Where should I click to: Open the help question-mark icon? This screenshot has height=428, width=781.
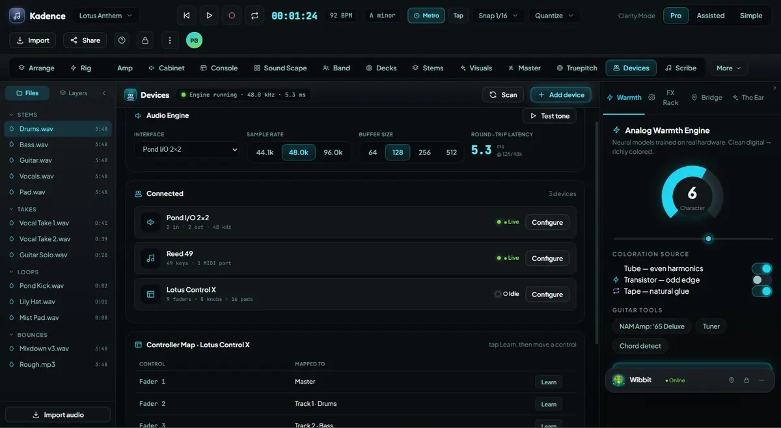pyautogui.click(x=122, y=40)
